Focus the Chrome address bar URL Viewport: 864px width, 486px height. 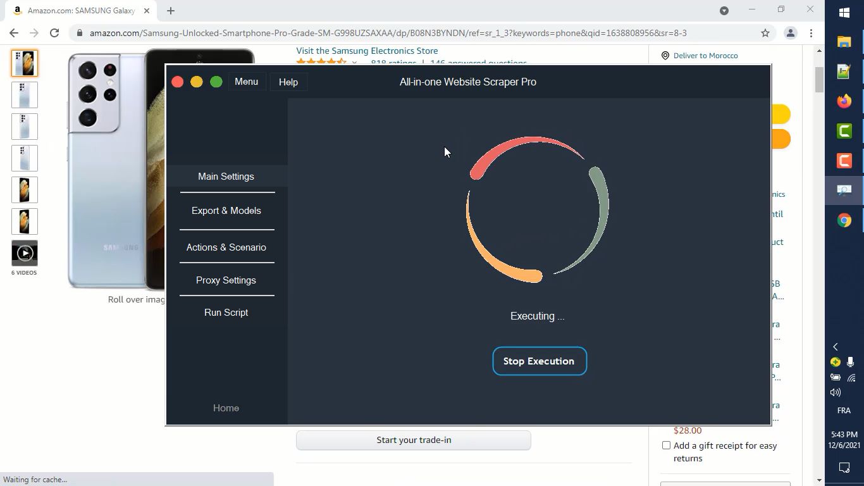(x=388, y=33)
